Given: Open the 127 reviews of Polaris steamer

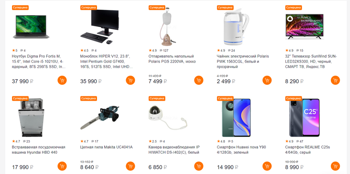Looking at the screenshot, I should coord(164,50).
